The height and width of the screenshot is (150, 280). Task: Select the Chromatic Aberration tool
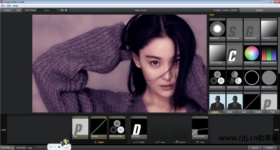pyautogui.click(x=251, y=78)
